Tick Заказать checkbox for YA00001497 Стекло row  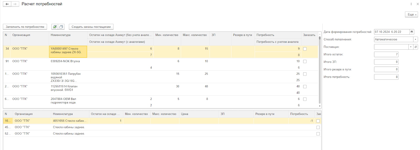[x=305, y=49]
